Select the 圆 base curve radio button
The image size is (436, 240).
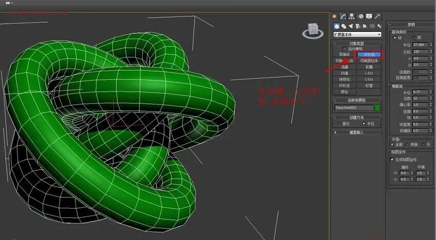[x=414, y=37]
